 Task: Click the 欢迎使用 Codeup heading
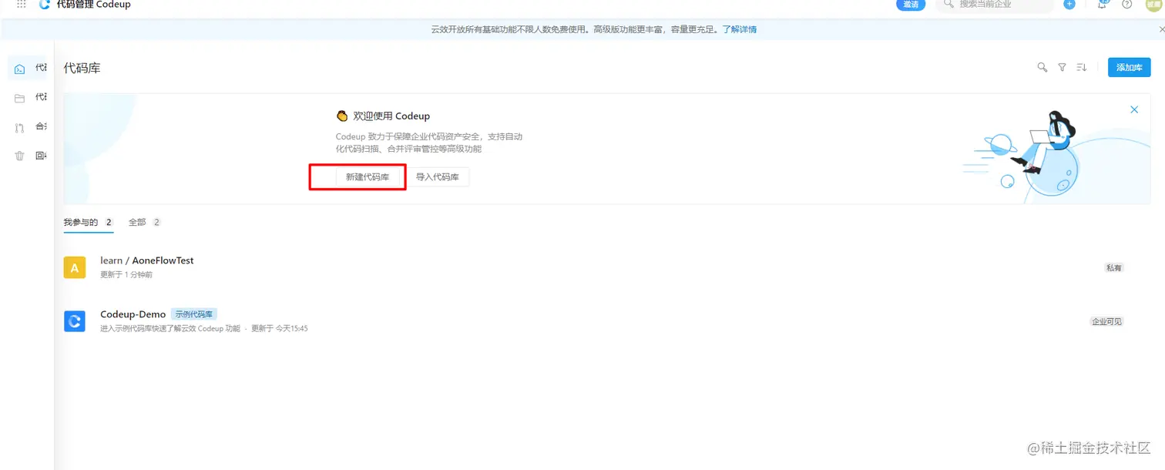click(x=391, y=116)
